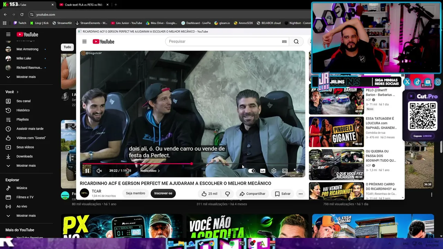Go back with browser back arrow
Screen dimensions: 443x249
[5, 15]
